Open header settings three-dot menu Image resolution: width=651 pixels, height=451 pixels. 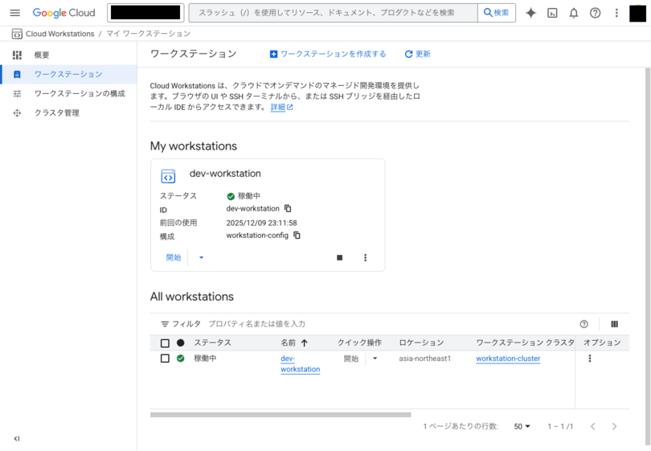(x=616, y=13)
